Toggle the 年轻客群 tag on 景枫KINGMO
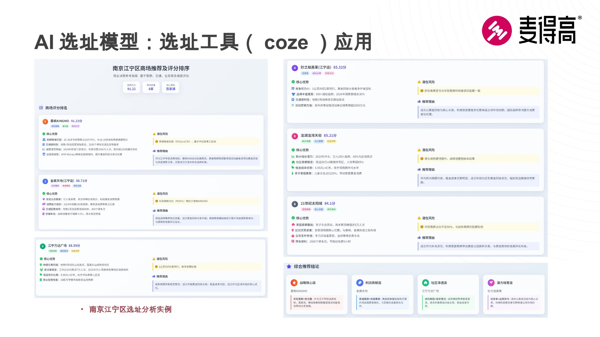 55,126
